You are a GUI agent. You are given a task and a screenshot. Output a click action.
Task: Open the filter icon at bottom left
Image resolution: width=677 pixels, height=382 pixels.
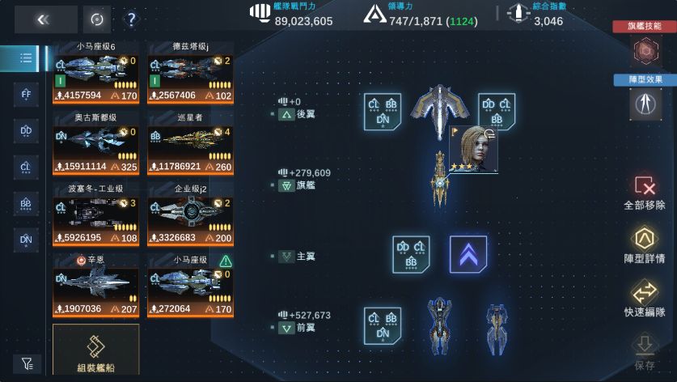28,364
